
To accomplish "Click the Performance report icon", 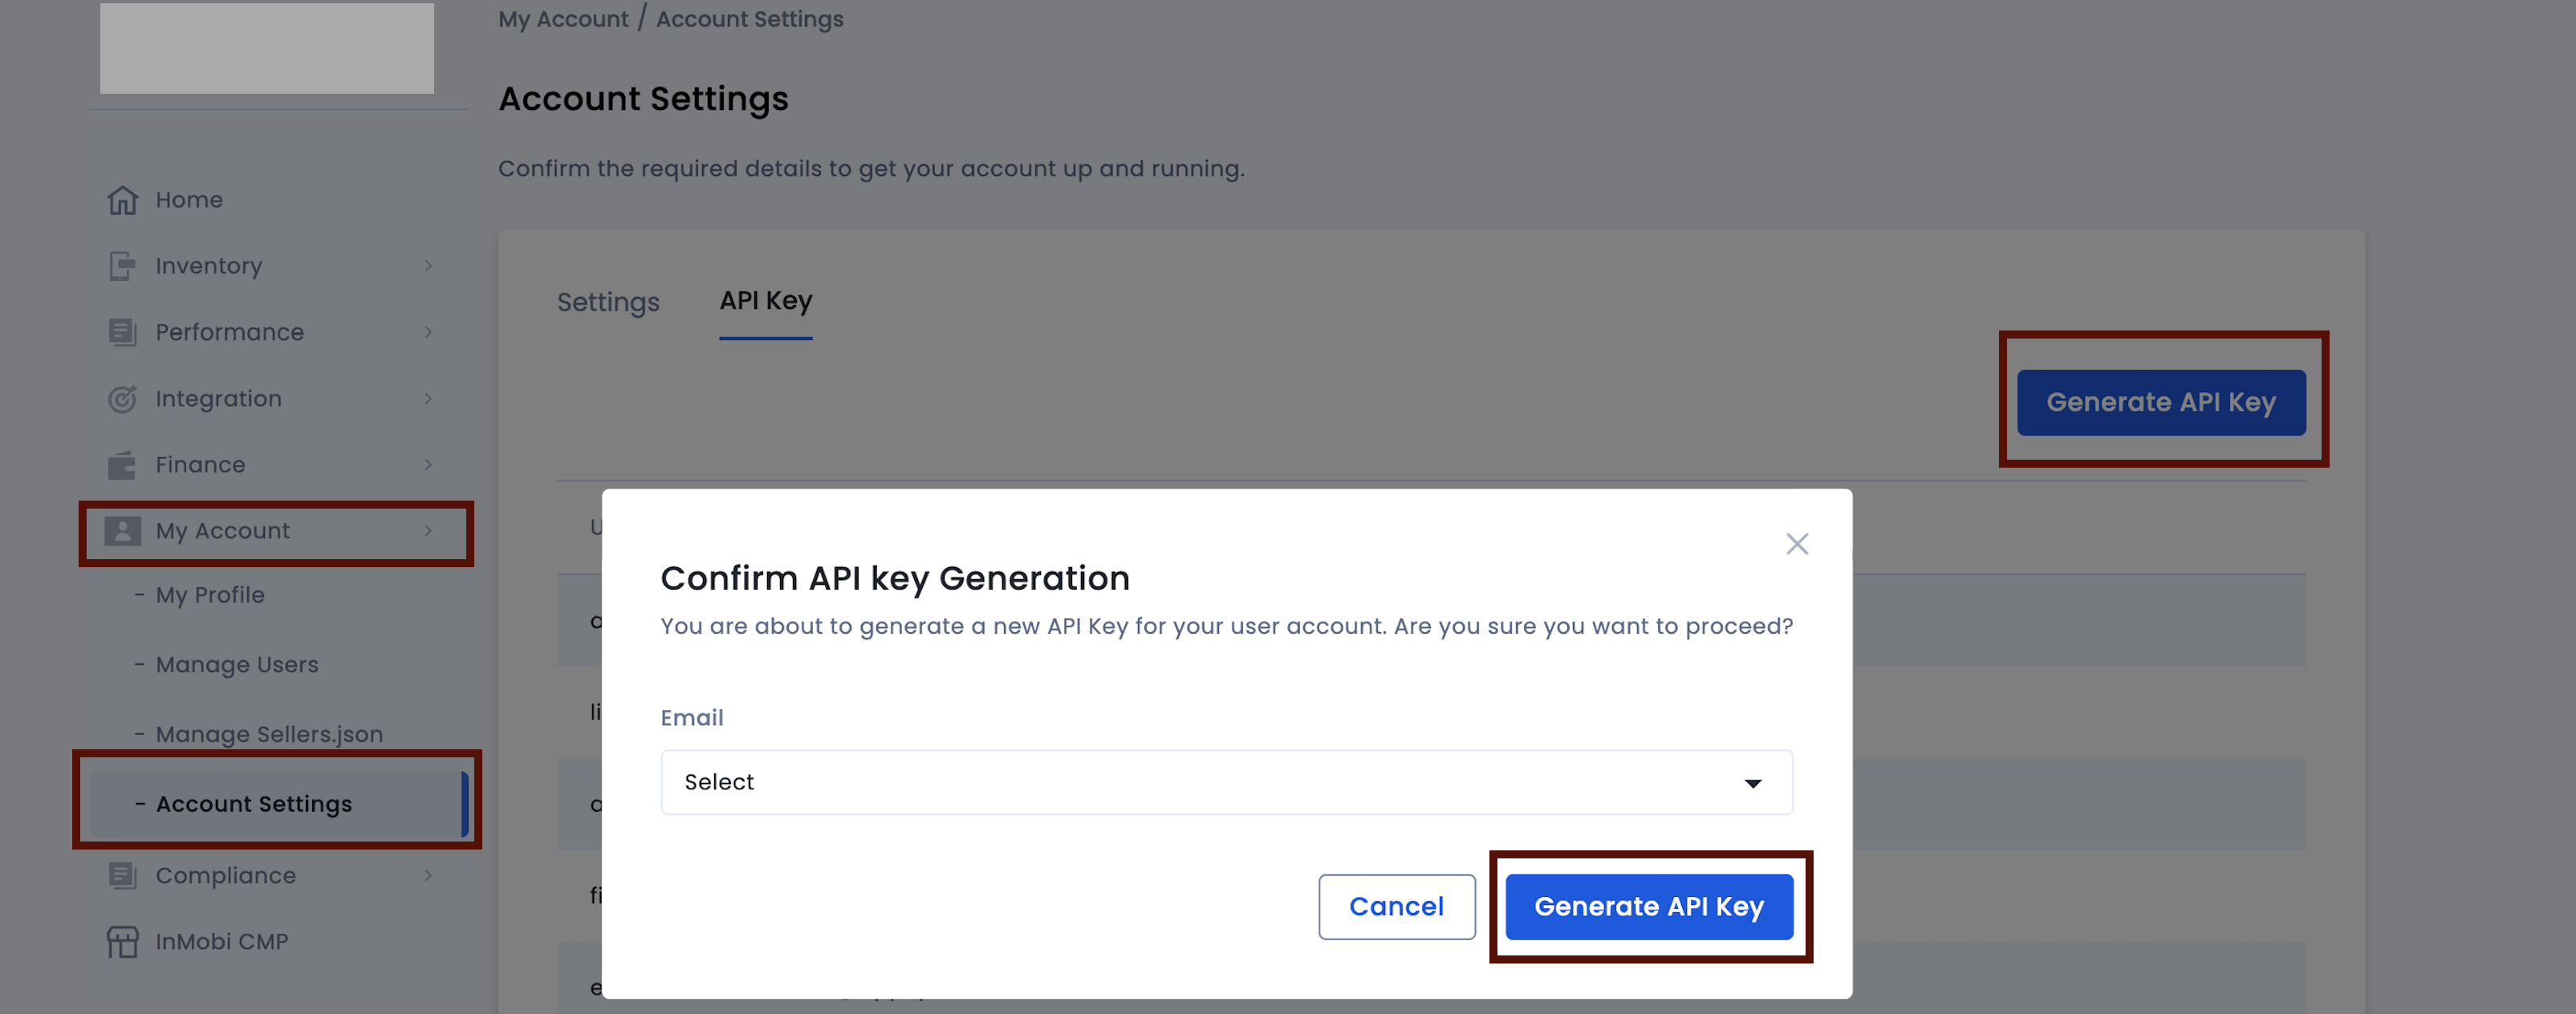I will pyautogui.click(x=122, y=332).
